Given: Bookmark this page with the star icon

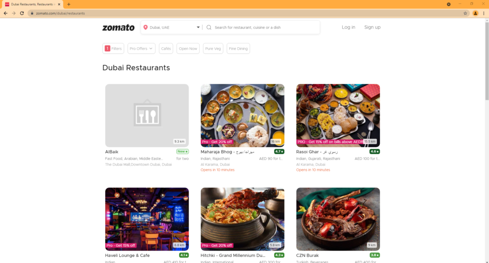Looking at the screenshot, I should pos(465,13).
